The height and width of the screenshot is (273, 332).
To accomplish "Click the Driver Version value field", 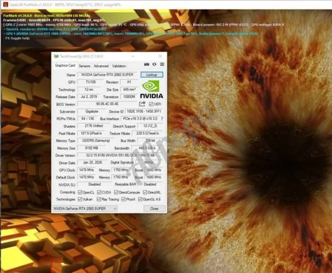I will tap(120, 155).
